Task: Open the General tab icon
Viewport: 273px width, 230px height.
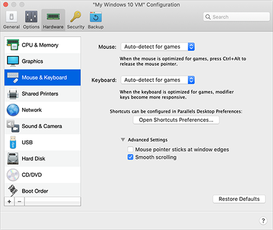Action: (x=12, y=17)
